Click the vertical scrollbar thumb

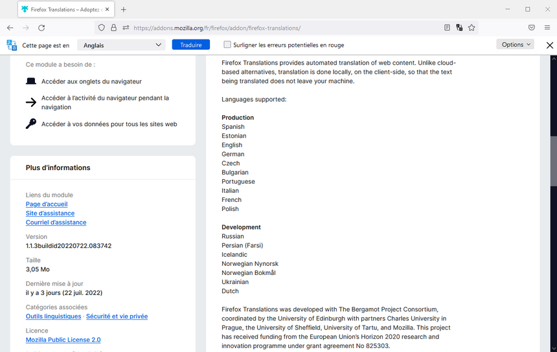tap(554, 160)
